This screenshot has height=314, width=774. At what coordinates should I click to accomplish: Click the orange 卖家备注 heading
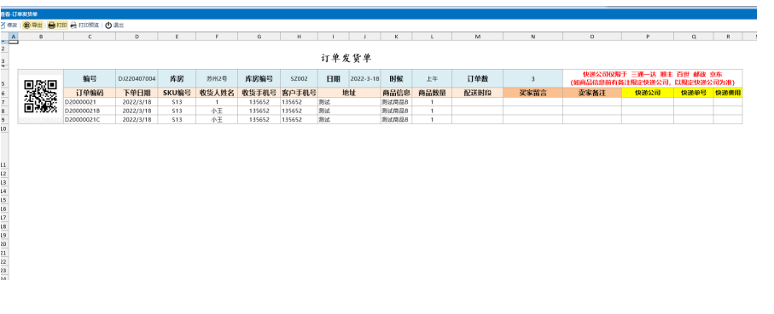[x=592, y=93]
